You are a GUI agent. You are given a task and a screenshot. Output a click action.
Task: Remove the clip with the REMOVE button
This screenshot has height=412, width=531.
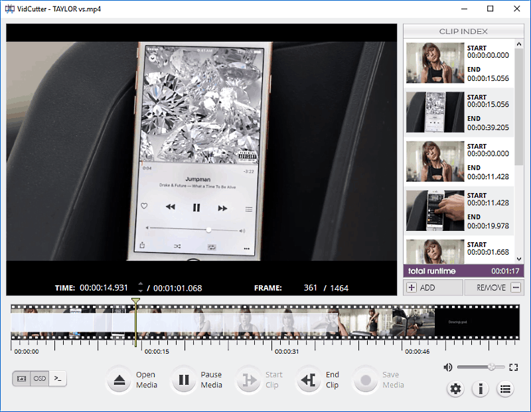[x=494, y=288]
